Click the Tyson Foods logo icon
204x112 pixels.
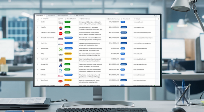[x=61, y=81]
